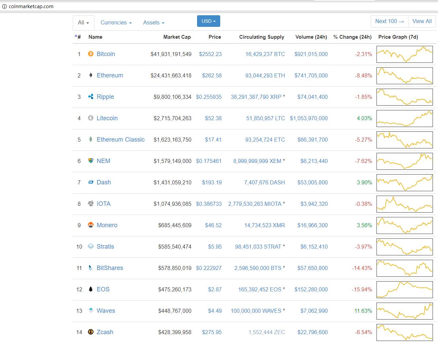Click the Ethereum Classic logo icon
Image resolution: width=438 pixels, height=343 pixels.
click(x=91, y=139)
